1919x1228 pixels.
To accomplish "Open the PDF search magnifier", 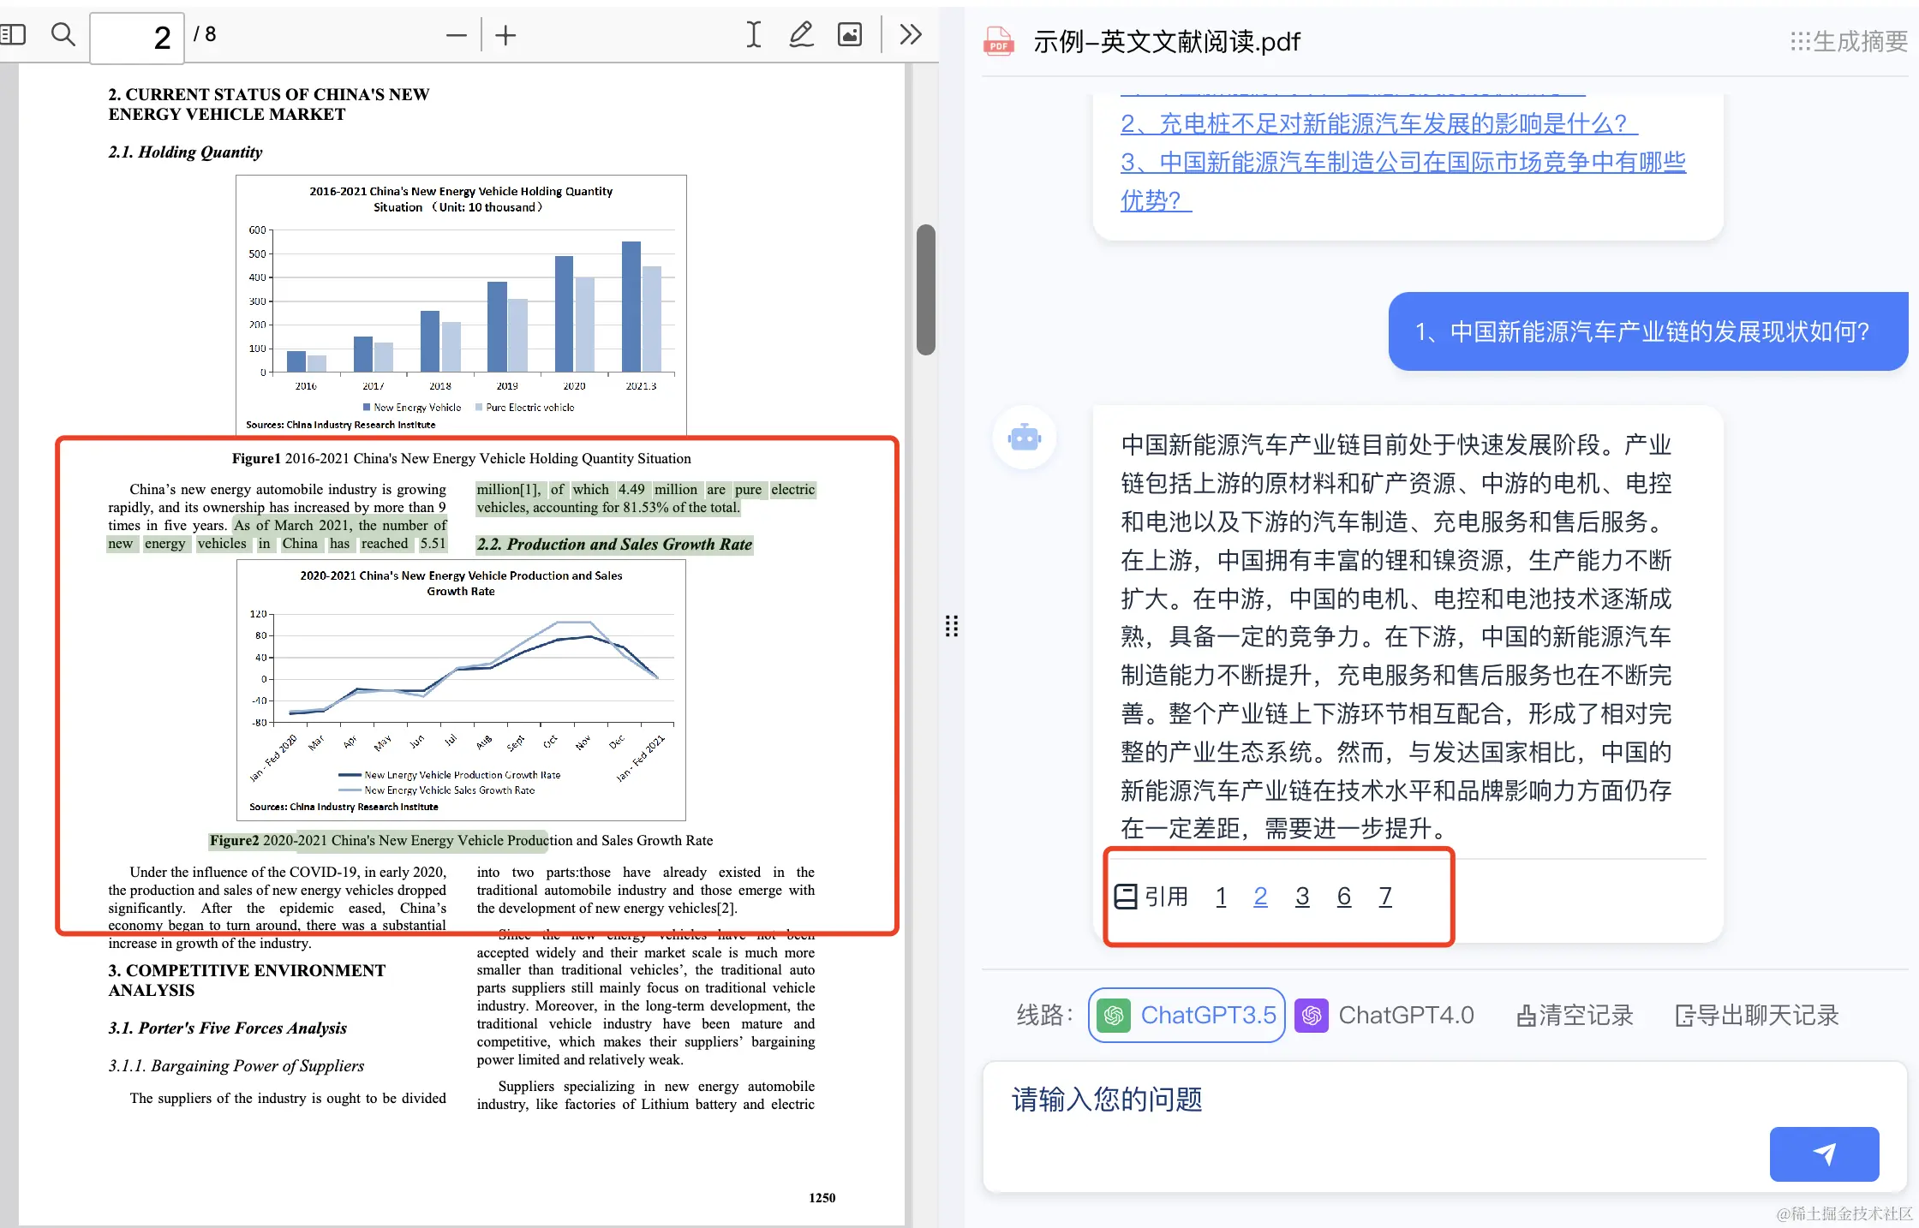I will (x=63, y=34).
